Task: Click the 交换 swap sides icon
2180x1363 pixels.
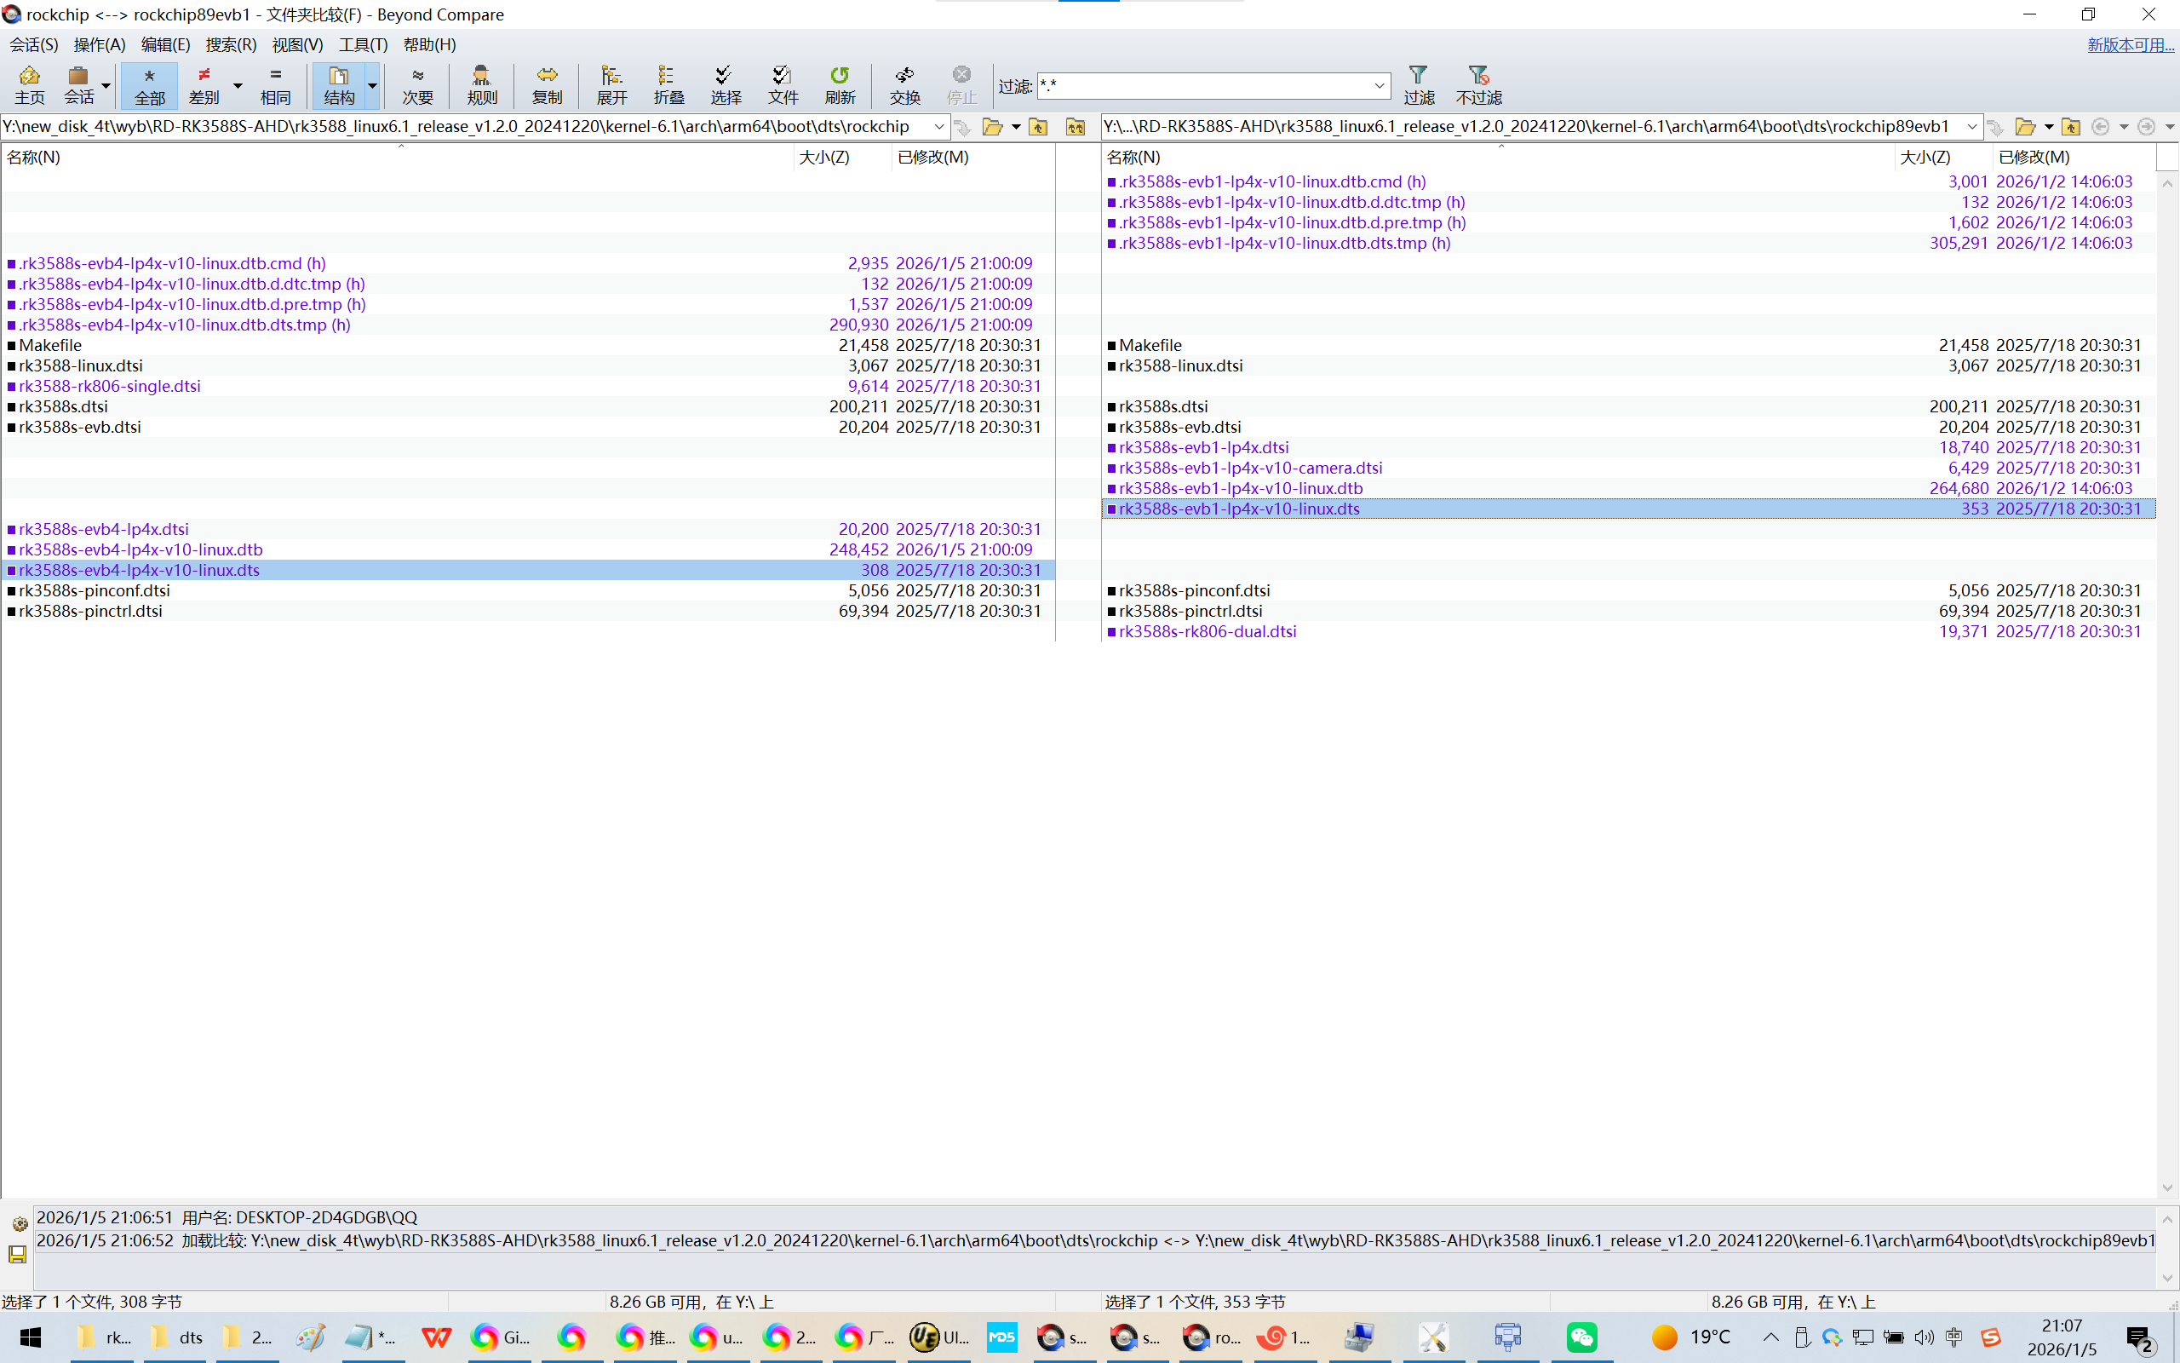Action: point(904,84)
